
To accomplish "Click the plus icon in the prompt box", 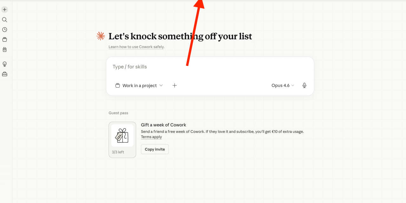I will pos(174,85).
